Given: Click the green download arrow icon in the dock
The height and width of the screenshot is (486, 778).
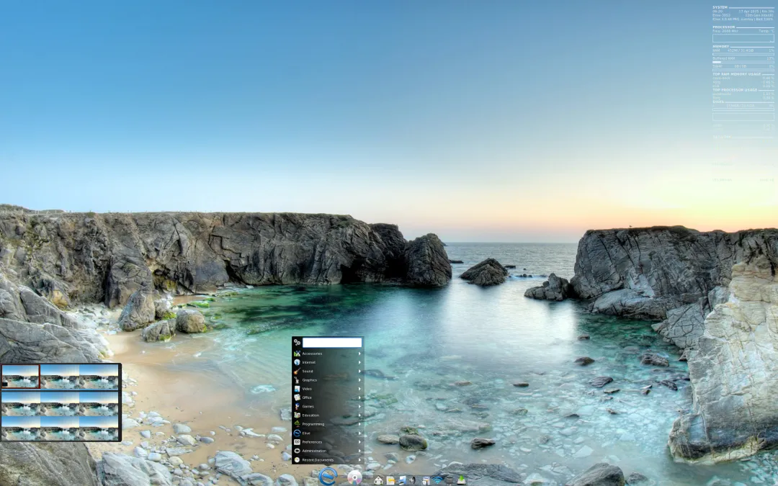Looking at the screenshot, I should [461, 480].
